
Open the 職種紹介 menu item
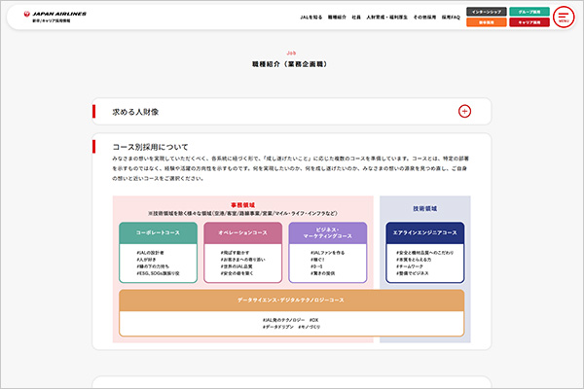[337, 18]
